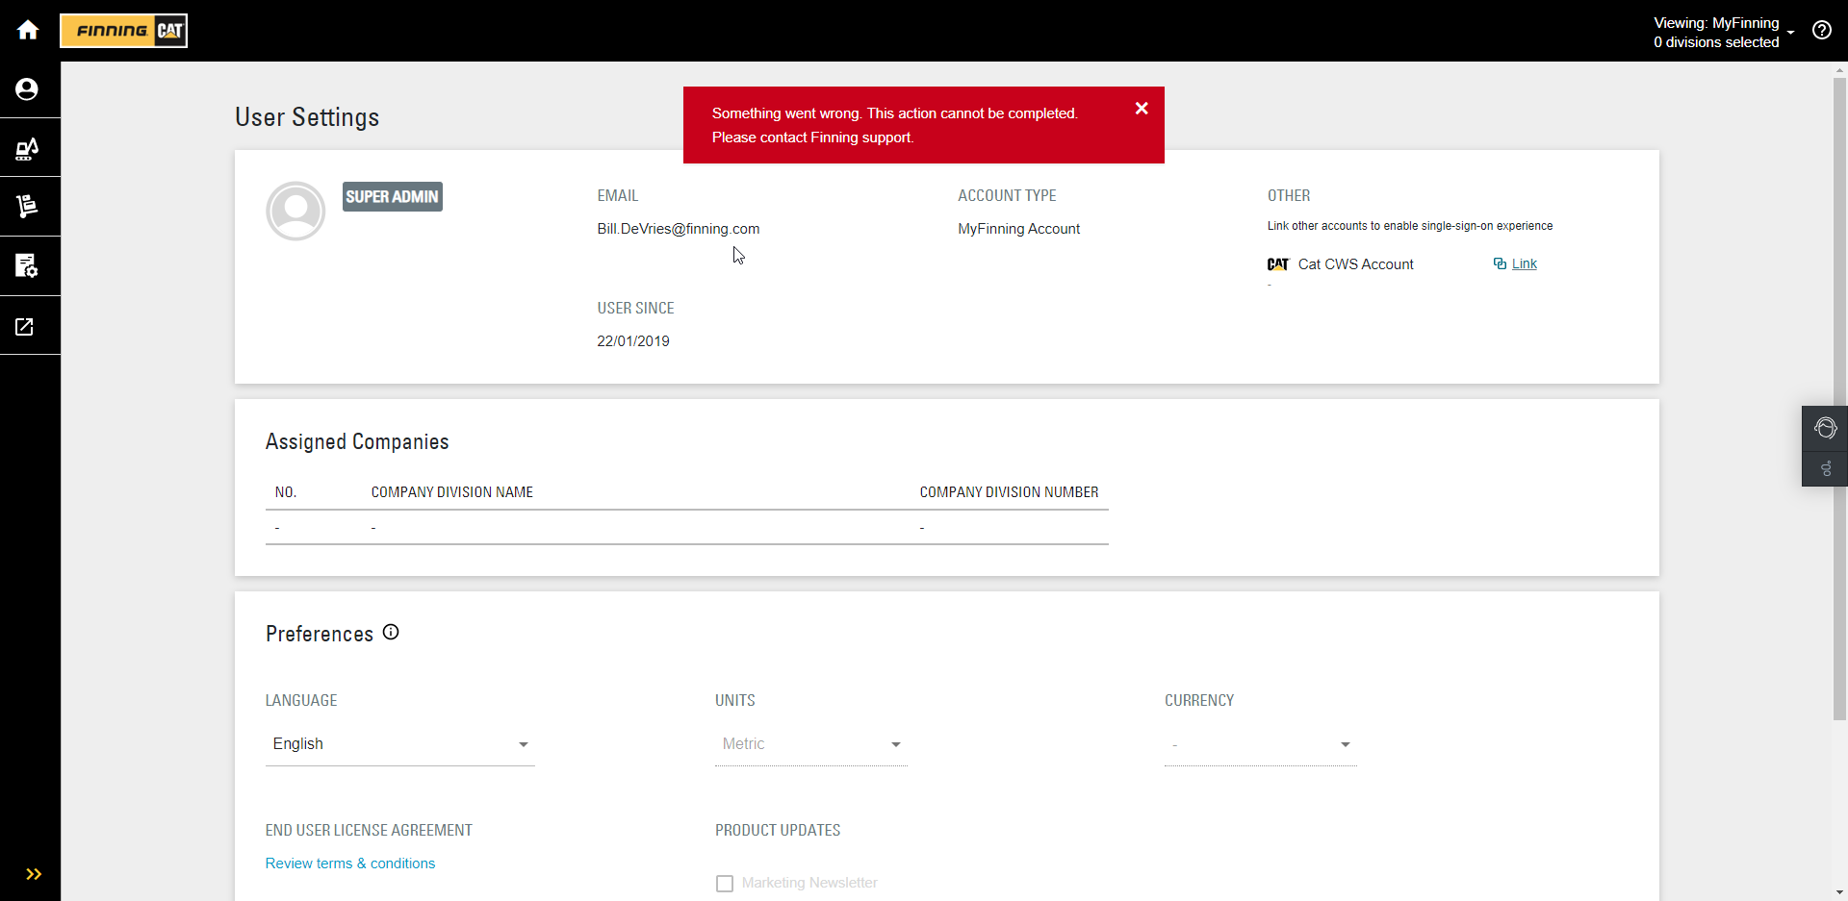Open the Units dropdown showing Metric
This screenshot has width=1848, height=901.
pos(810,744)
